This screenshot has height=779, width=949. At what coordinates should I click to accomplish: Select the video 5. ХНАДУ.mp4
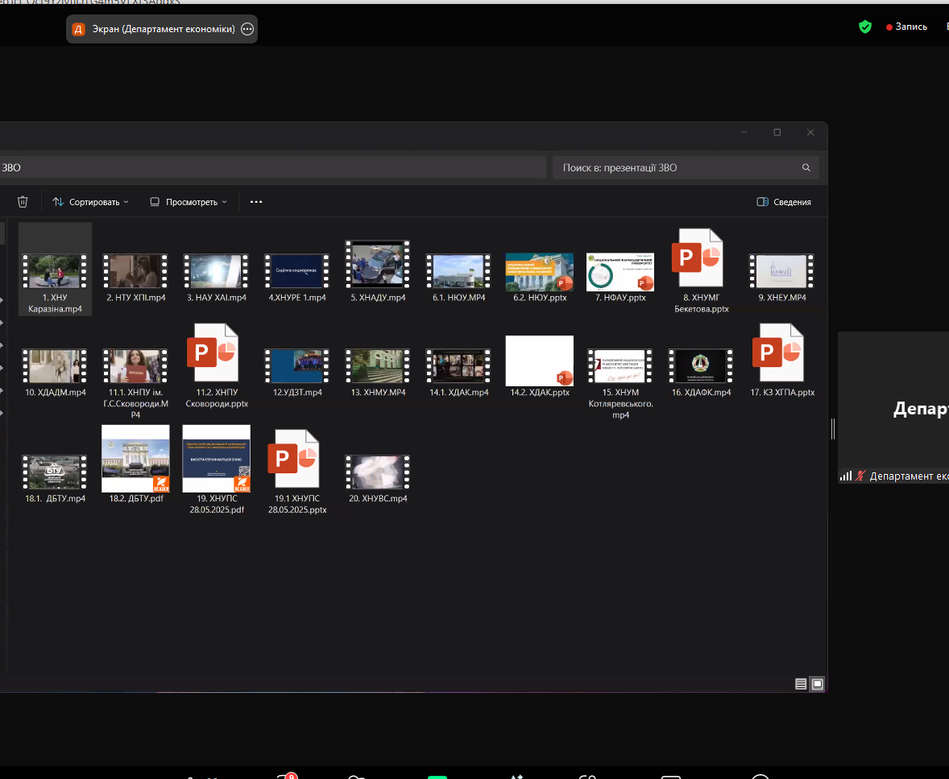pyautogui.click(x=378, y=270)
